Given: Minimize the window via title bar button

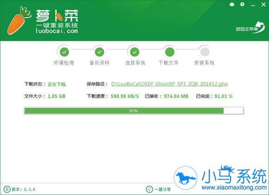Looking at the screenshot, I should coord(253,5).
